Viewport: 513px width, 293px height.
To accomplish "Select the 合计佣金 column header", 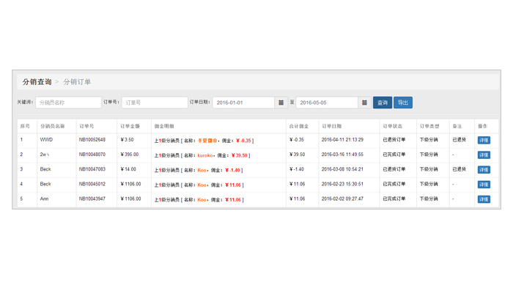I will [299, 126].
